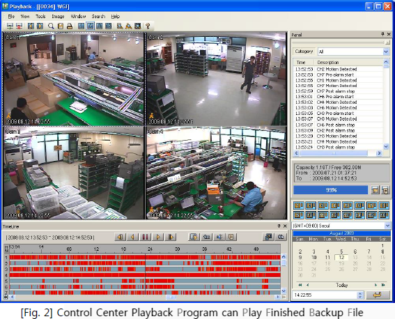Click forward play button
The height and width of the screenshot is (319, 395).
[x=158, y=237]
